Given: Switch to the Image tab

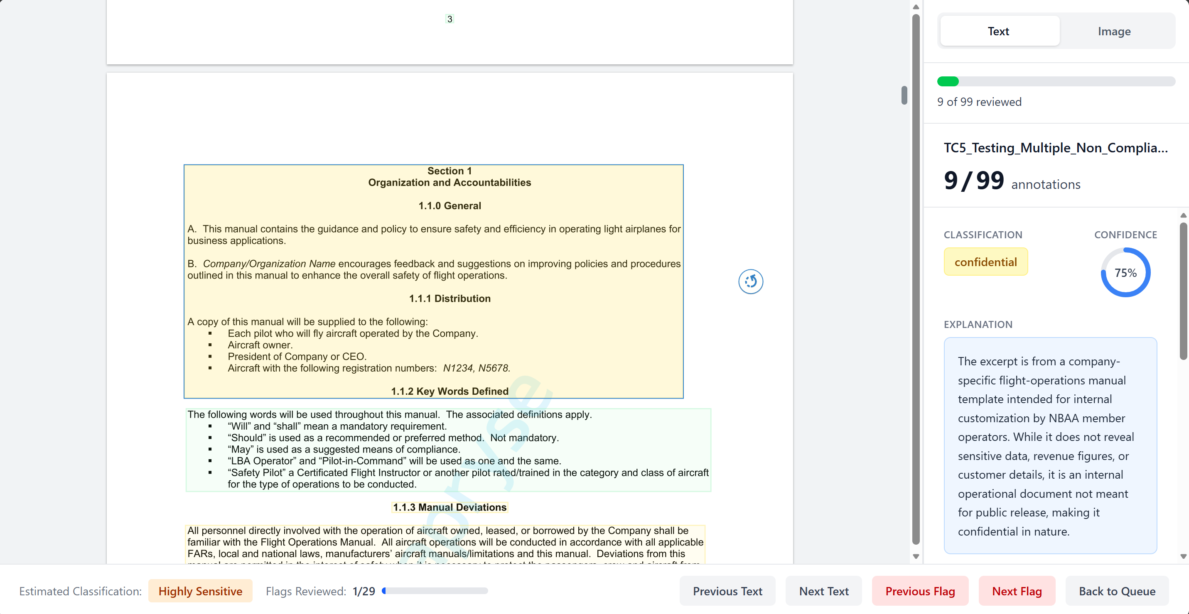Looking at the screenshot, I should [1114, 31].
